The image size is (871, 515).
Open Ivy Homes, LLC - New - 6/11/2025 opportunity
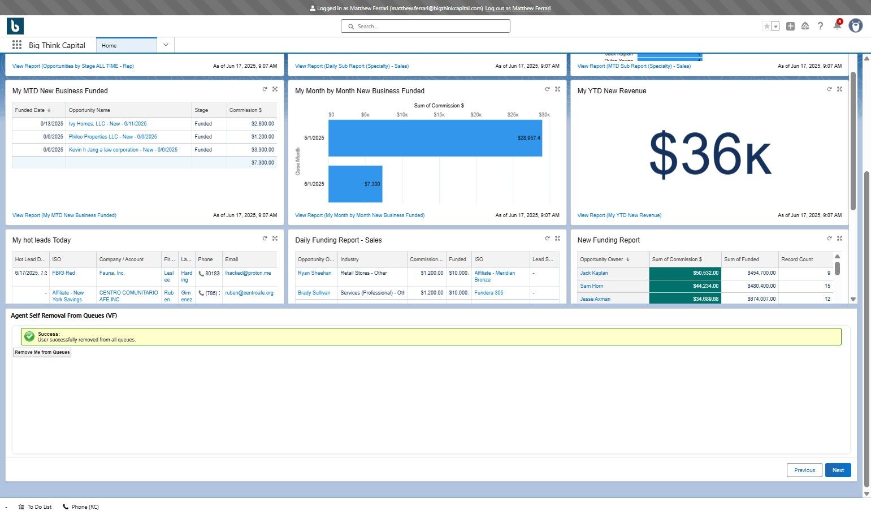(x=107, y=124)
